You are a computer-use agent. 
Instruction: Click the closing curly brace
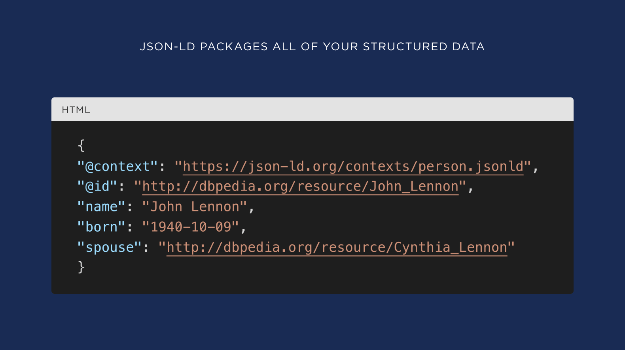[x=81, y=267]
